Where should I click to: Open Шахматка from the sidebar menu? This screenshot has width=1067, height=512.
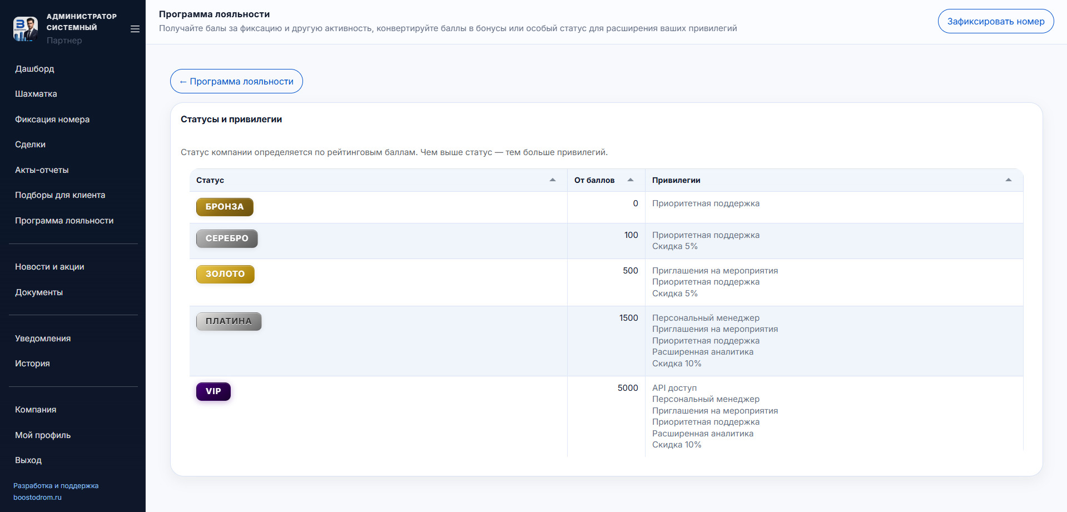(x=36, y=94)
